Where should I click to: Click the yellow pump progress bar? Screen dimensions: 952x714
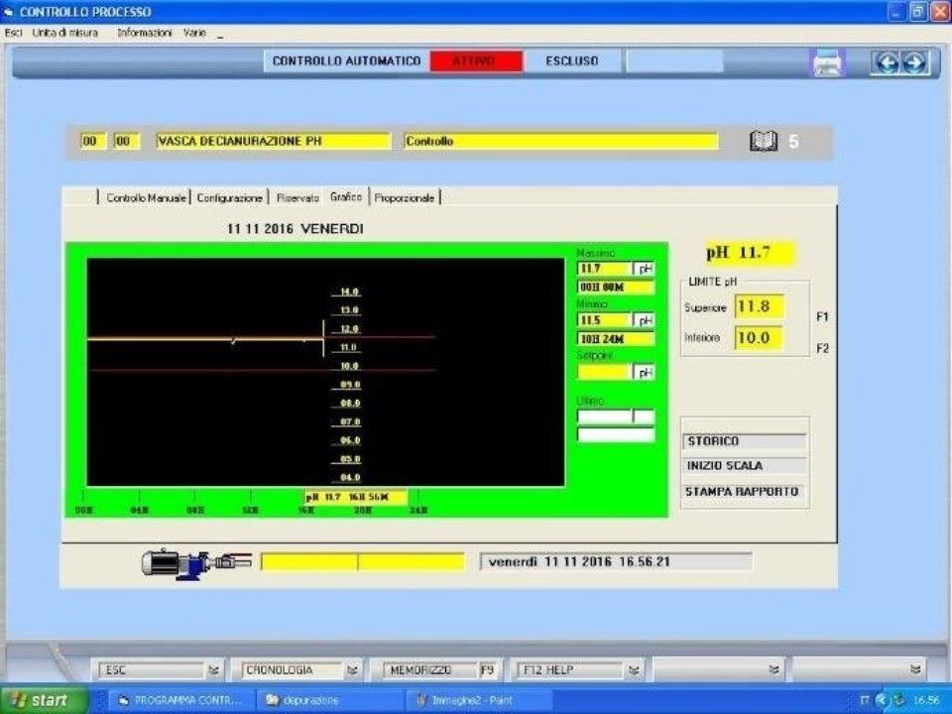click(362, 562)
